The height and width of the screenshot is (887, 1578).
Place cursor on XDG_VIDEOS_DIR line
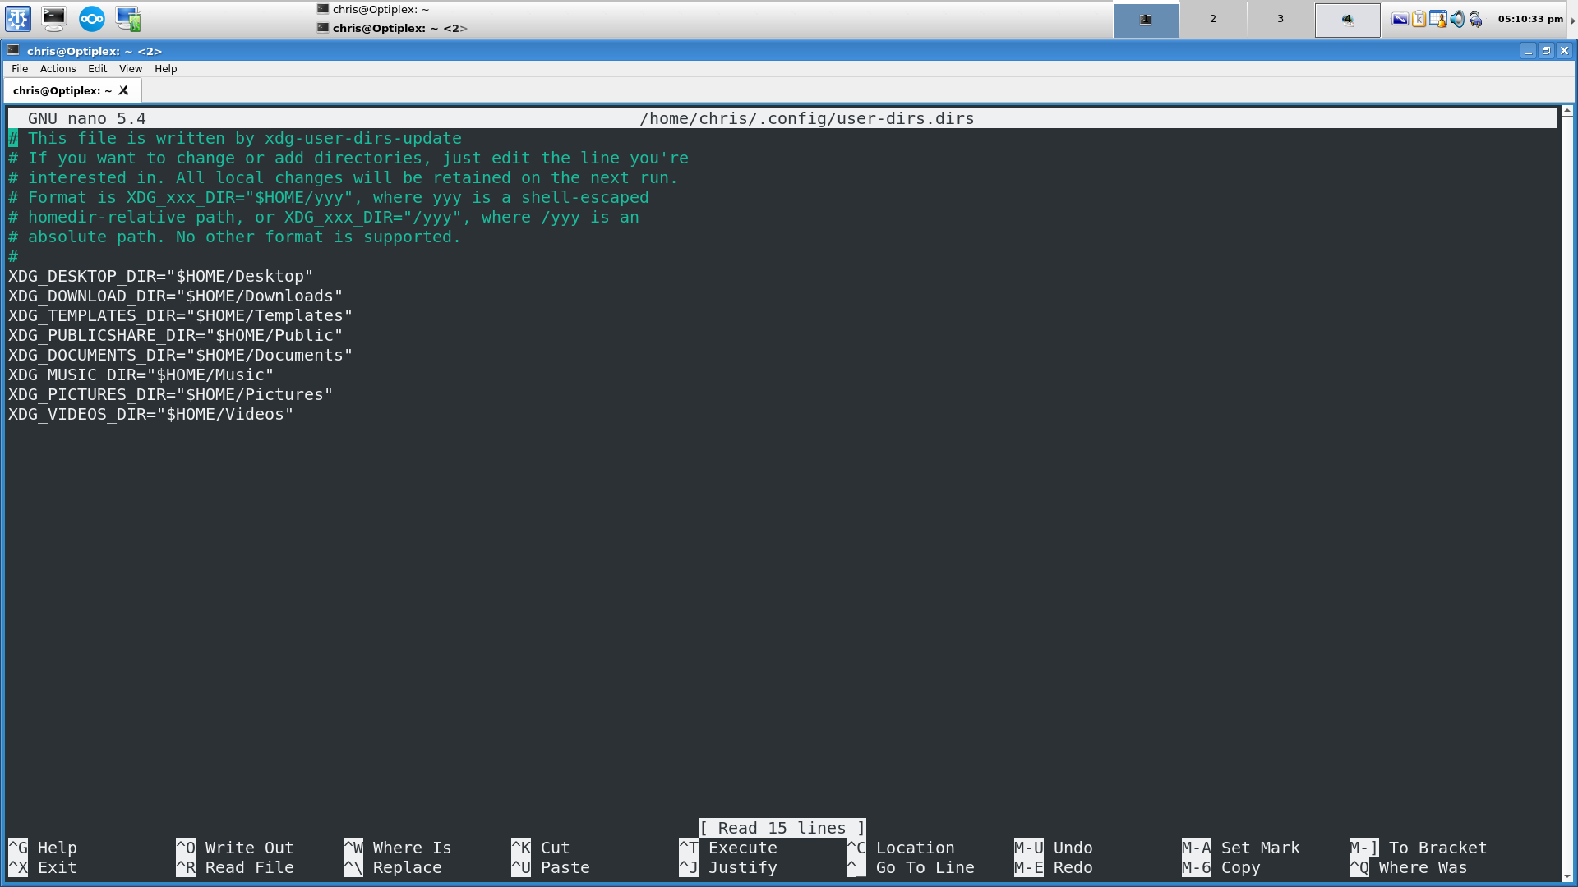click(x=151, y=415)
